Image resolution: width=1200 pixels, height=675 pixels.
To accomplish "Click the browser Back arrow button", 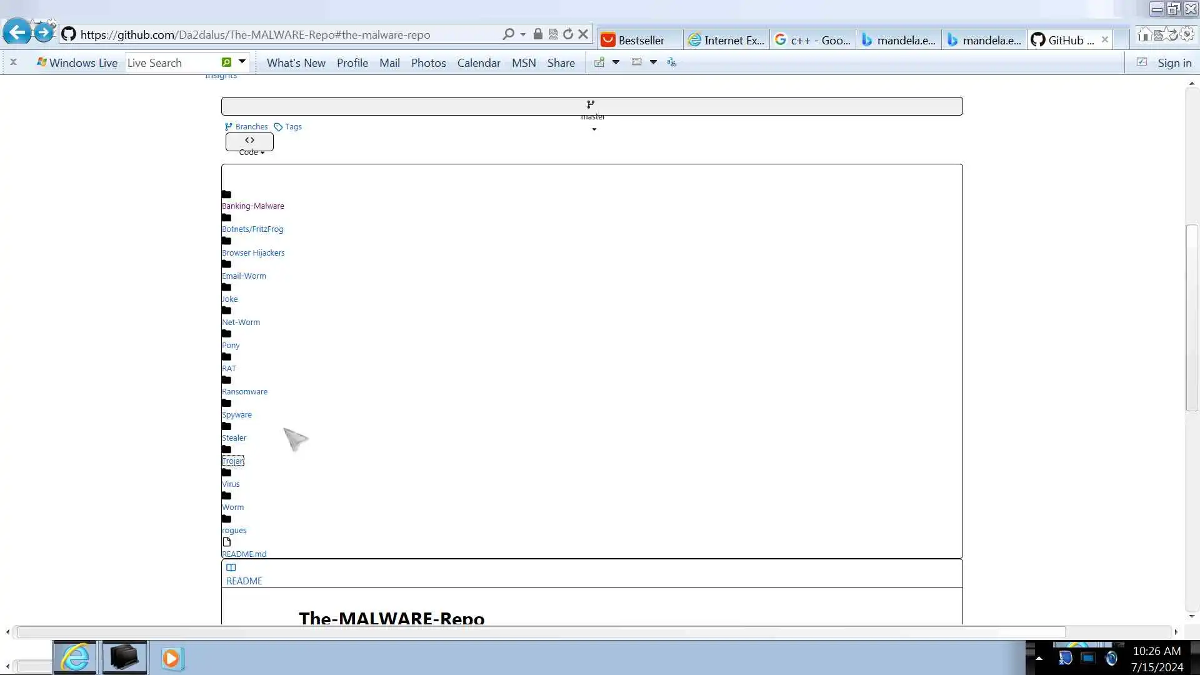I will (x=17, y=32).
